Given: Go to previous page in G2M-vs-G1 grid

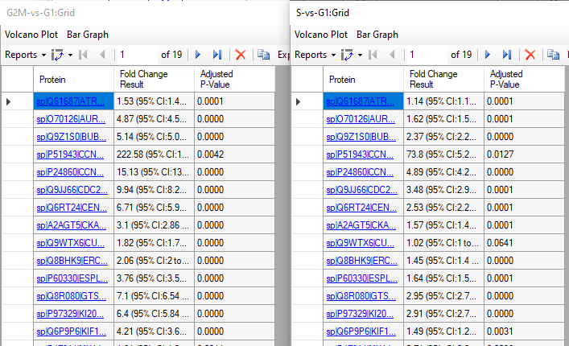Looking at the screenshot, I should (x=102, y=55).
